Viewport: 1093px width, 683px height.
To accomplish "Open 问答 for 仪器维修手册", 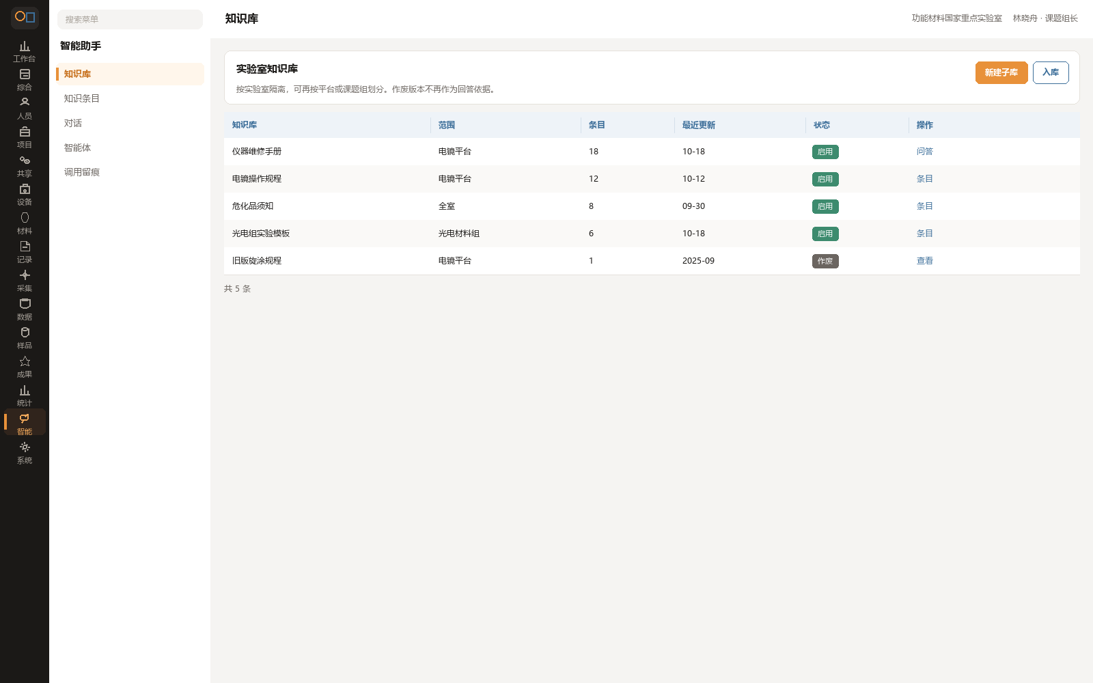I will tap(924, 152).
